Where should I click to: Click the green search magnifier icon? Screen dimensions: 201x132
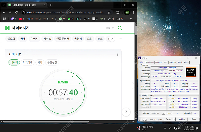pos(120,28)
